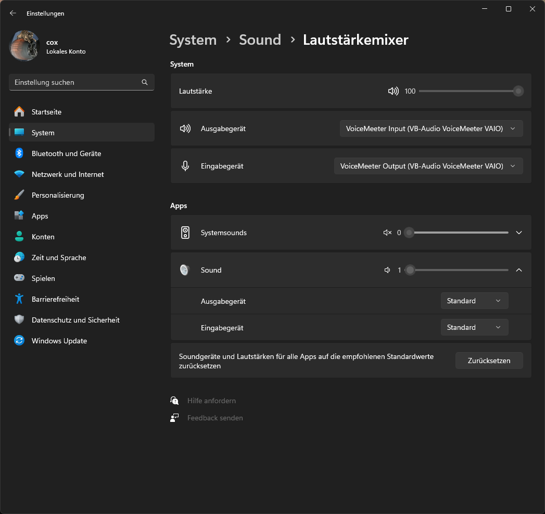545x514 pixels.
Task: Open Sound app Eingabegerät Standard dropdown
Action: [x=474, y=327]
